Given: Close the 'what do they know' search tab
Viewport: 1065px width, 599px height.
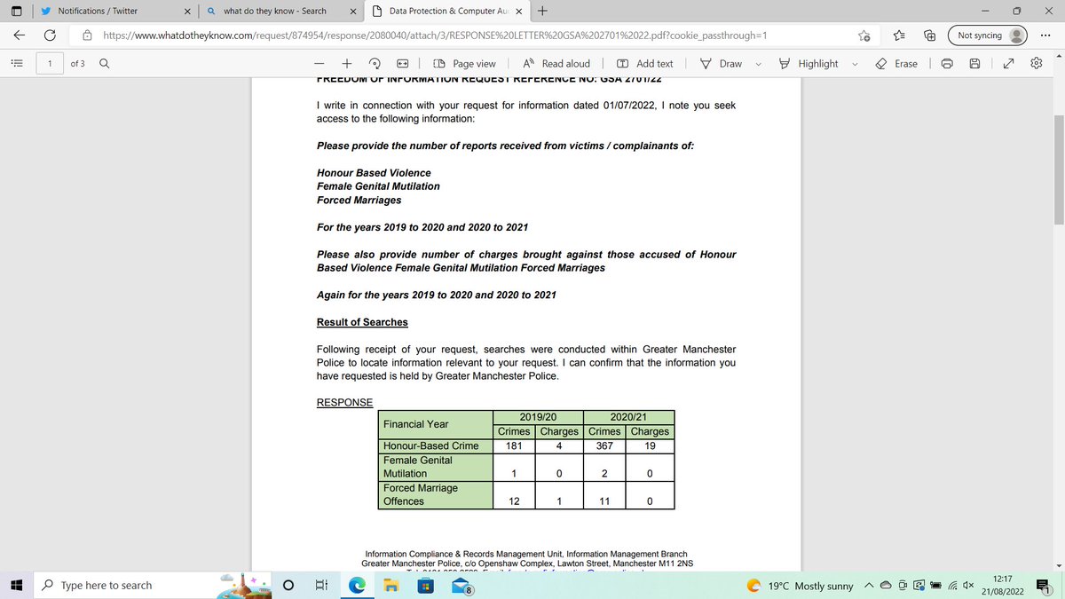Looking at the screenshot, I should click(353, 12).
